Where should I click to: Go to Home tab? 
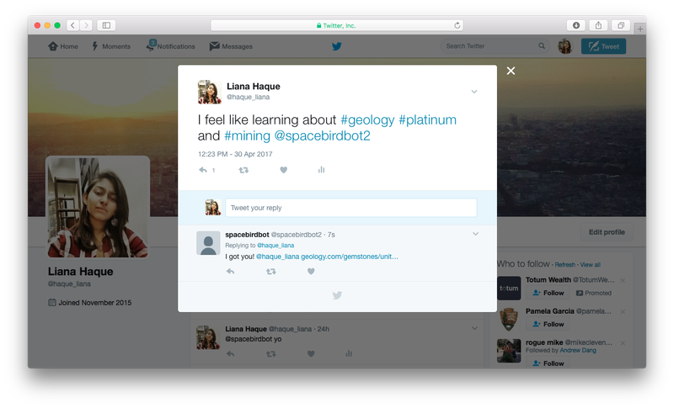(x=63, y=46)
